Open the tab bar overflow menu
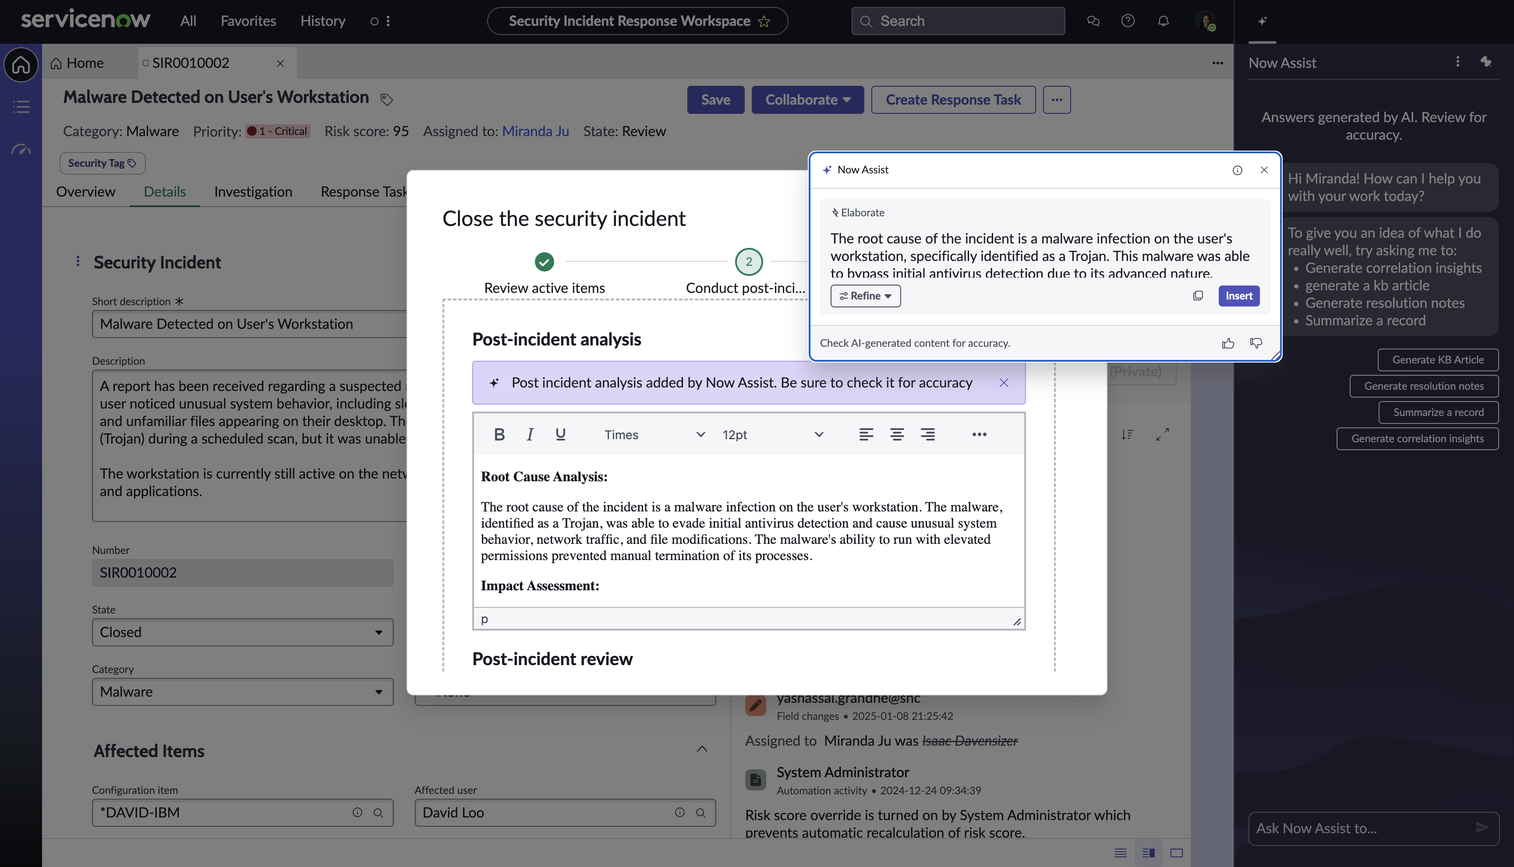The height and width of the screenshot is (867, 1514). tap(1217, 63)
